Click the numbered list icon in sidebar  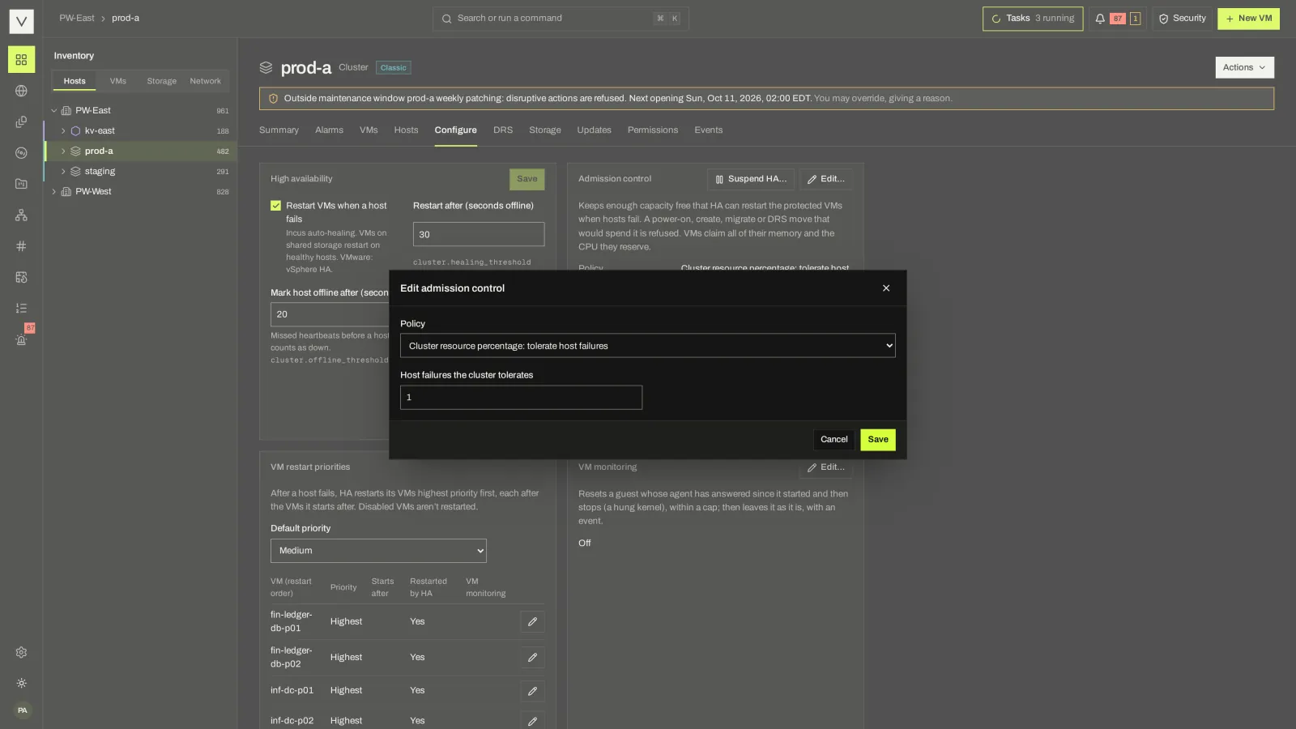(21, 308)
